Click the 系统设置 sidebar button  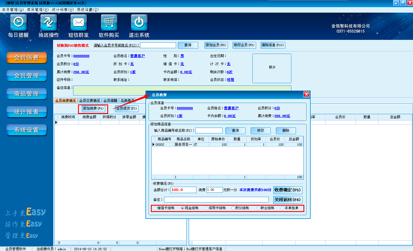click(x=27, y=130)
